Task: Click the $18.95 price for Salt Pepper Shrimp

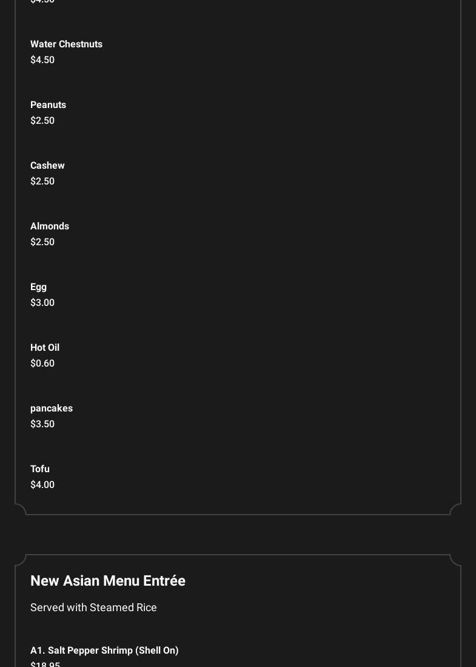Action: point(45,664)
